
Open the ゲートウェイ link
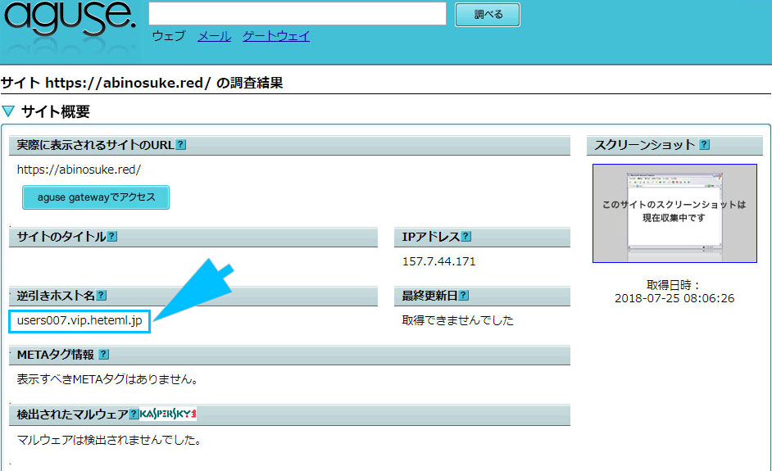(x=276, y=36)
